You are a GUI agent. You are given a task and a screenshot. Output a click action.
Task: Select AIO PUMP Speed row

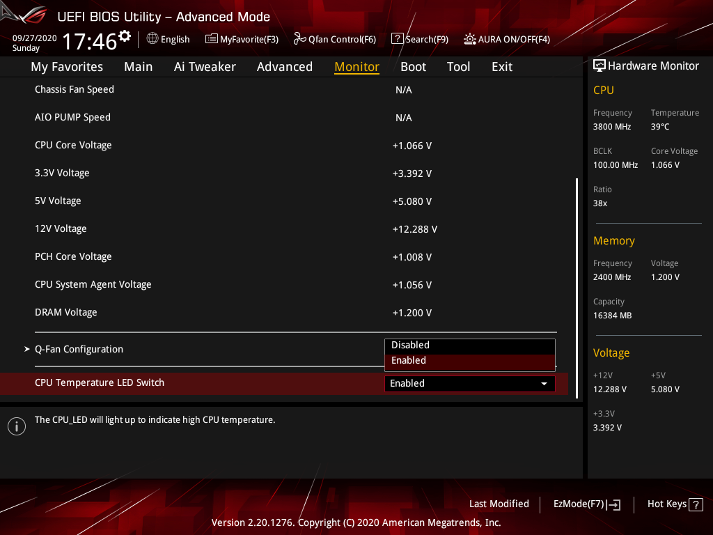(x=284, y=117)
